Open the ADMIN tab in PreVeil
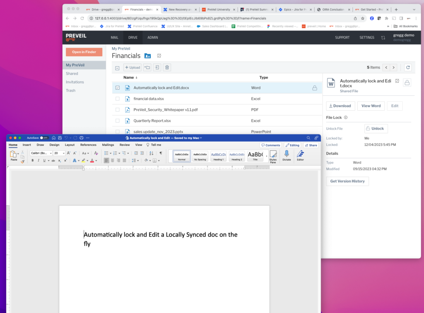 tap(152, 38)
